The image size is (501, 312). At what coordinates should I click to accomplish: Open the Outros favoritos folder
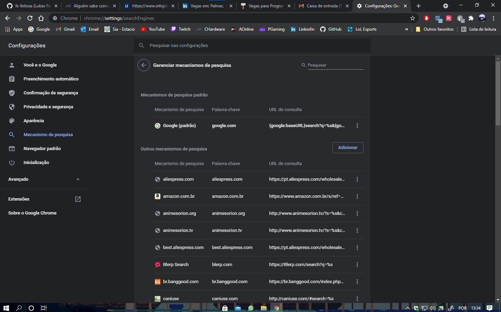pyautogui.click(x=435, y=29)
